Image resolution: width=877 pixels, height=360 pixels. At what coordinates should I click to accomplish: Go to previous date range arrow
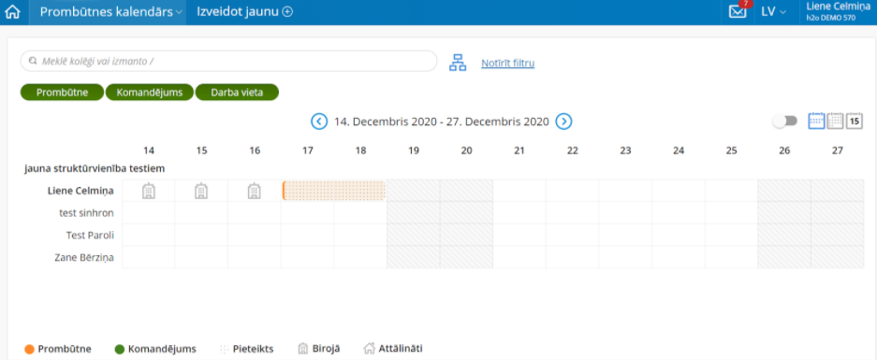[319, 122]
